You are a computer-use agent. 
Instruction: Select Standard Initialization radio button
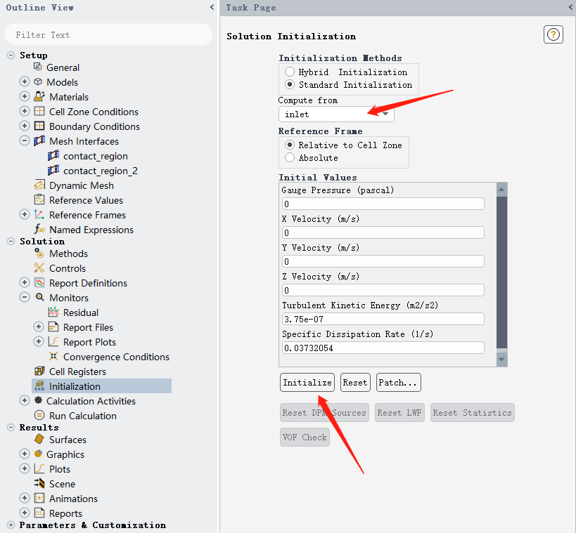pos(290,85)
